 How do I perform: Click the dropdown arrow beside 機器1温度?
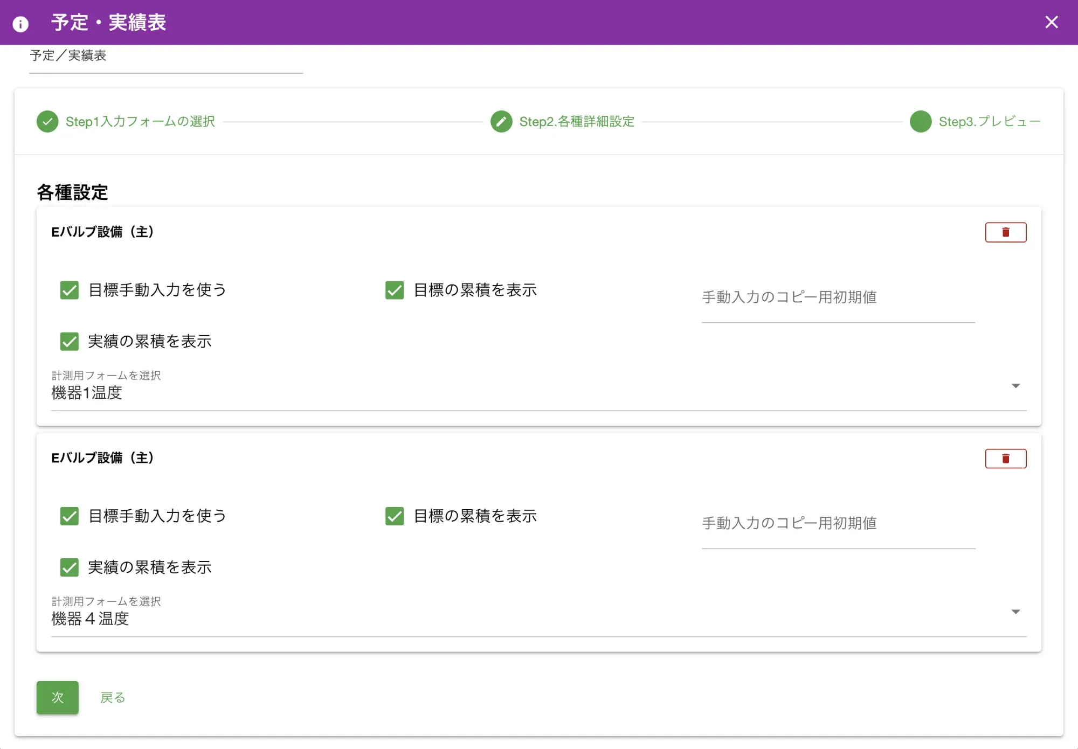[1017, 385]
